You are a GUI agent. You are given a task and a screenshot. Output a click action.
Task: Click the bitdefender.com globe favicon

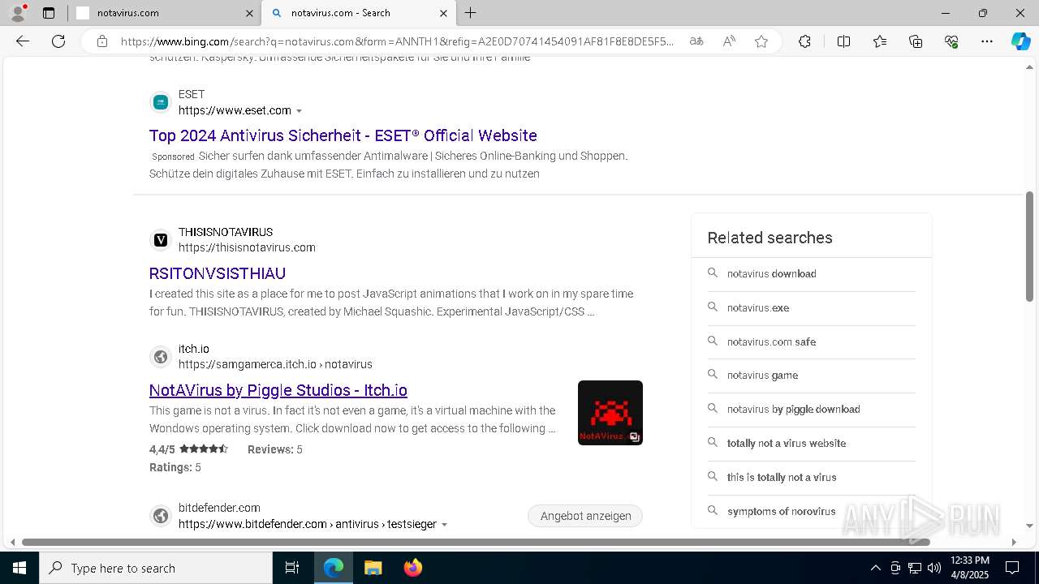coord(161,516)
